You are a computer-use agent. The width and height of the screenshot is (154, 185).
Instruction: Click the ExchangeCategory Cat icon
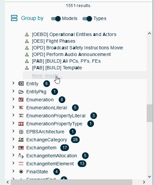point(21,140)
